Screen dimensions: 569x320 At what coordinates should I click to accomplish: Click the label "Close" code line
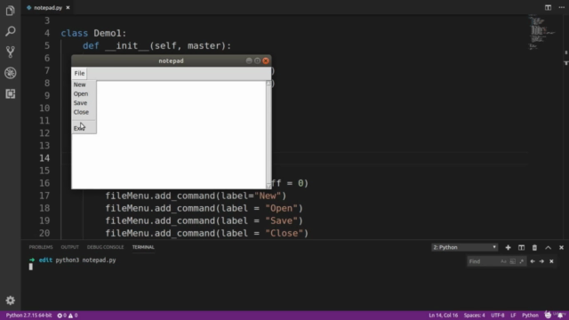click(x=207, y=233)
